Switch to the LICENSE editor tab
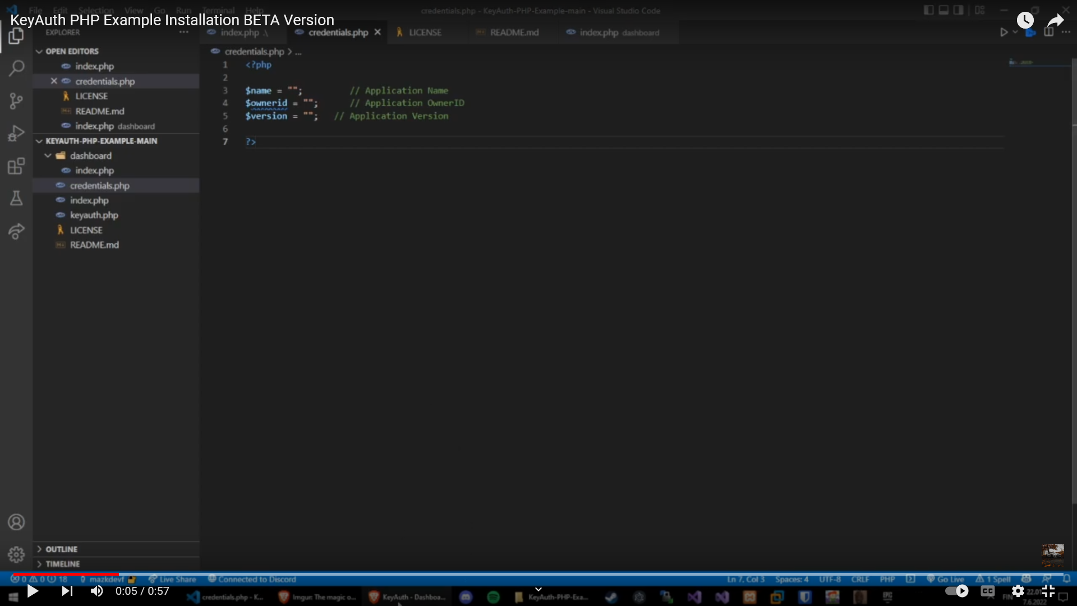Image resolution: width=1077 pixels, height=606 pixels. click(x=425, y=33)
